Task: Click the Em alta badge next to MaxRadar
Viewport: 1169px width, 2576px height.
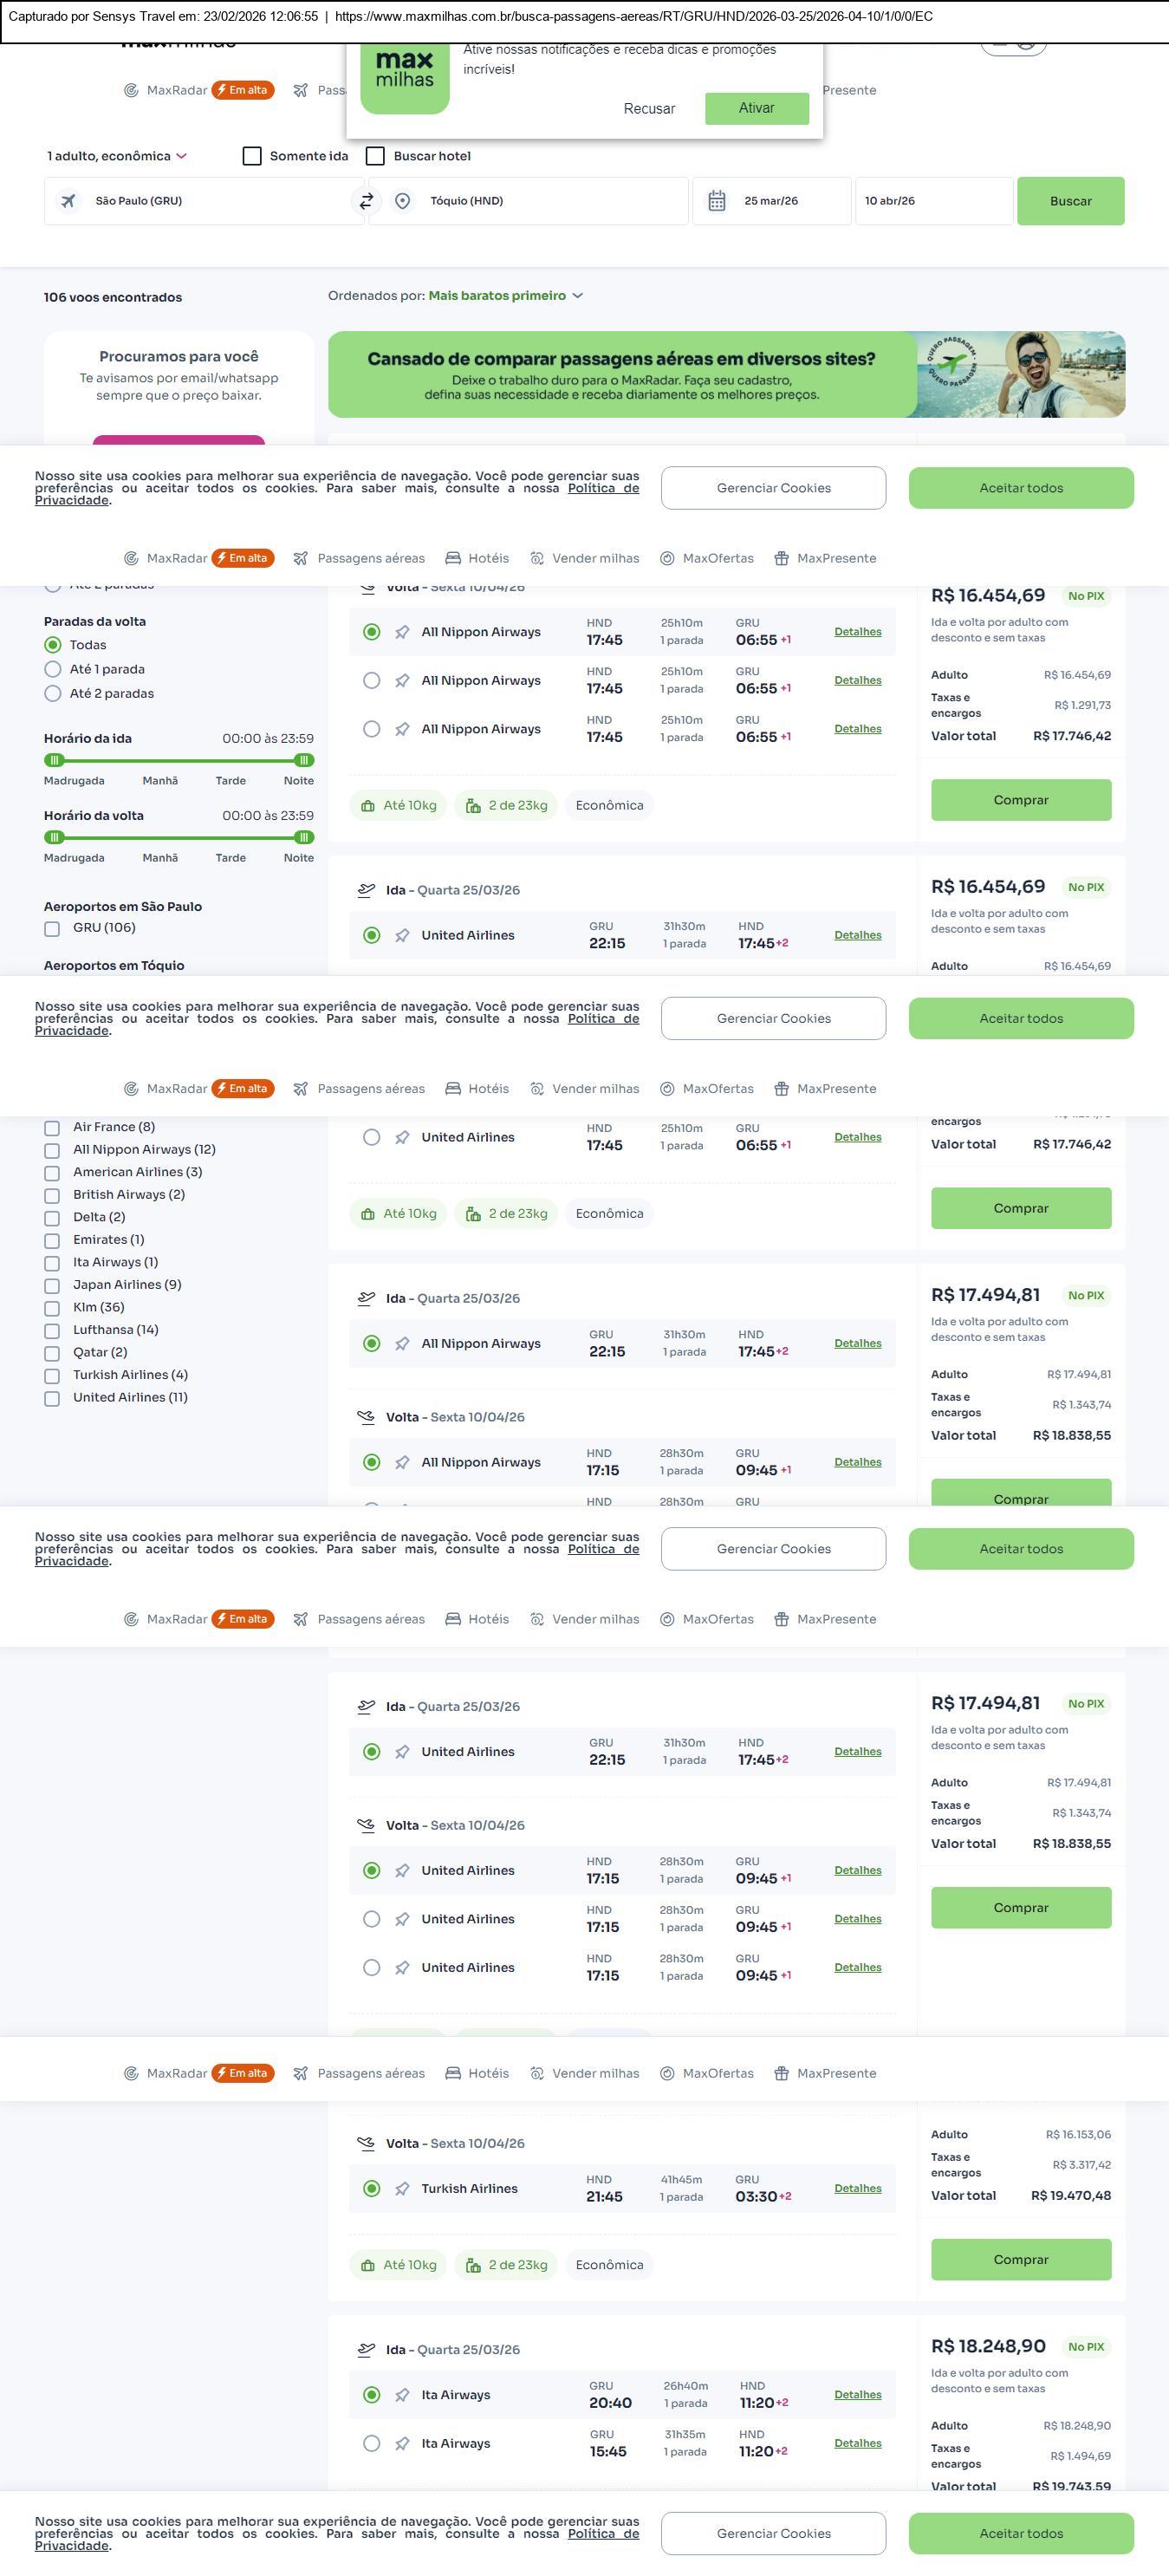Action: (242, 90)
